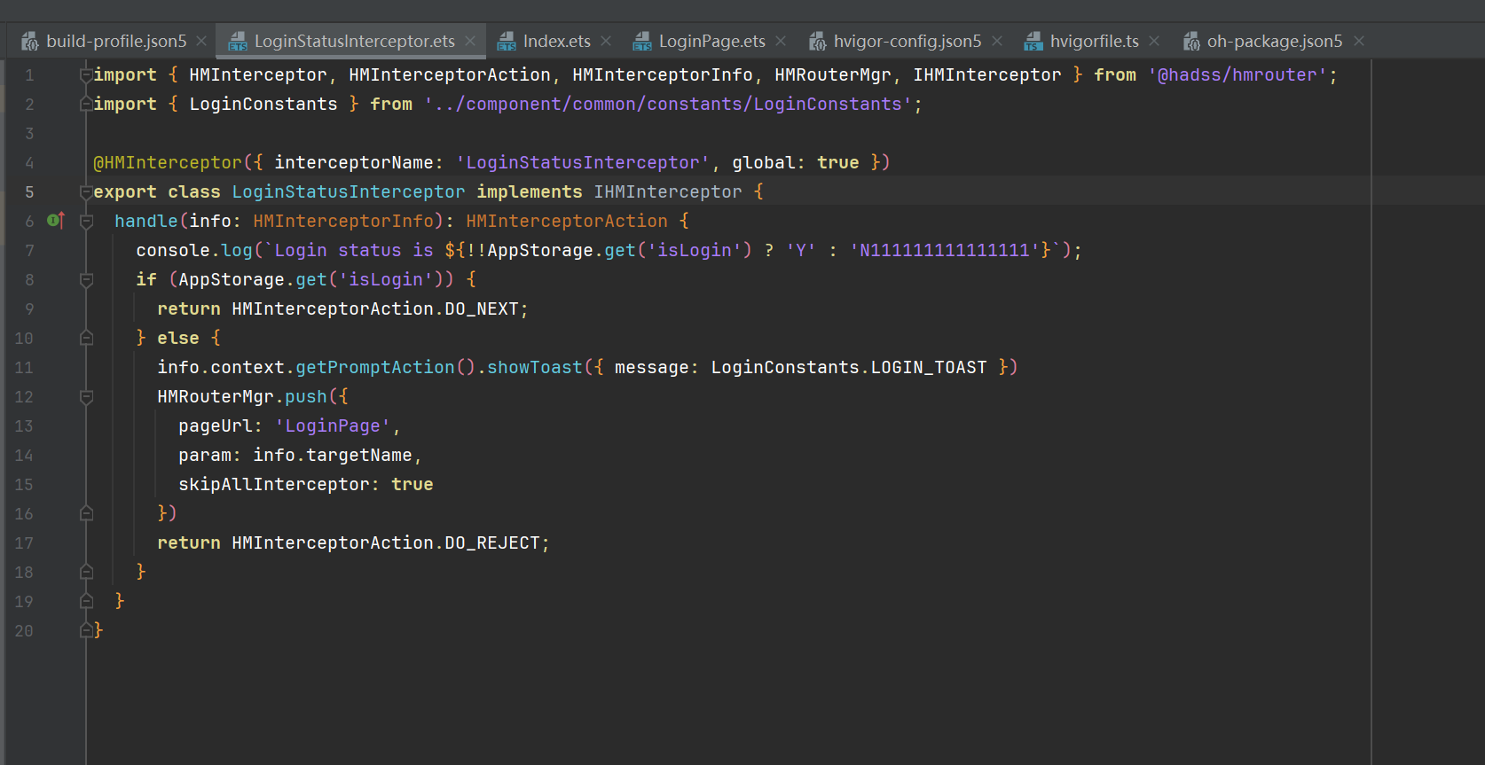Open the LoginPage.ets tab
The image size is (1485, 765).
coord(711,41)
